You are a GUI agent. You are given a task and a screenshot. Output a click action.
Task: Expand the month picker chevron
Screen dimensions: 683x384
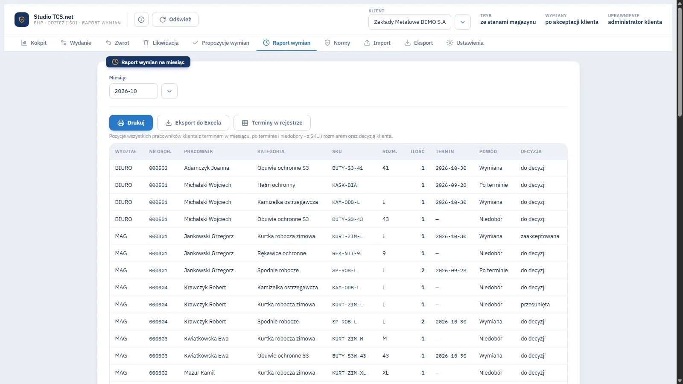pyautogui.click(x=169, y=91)
